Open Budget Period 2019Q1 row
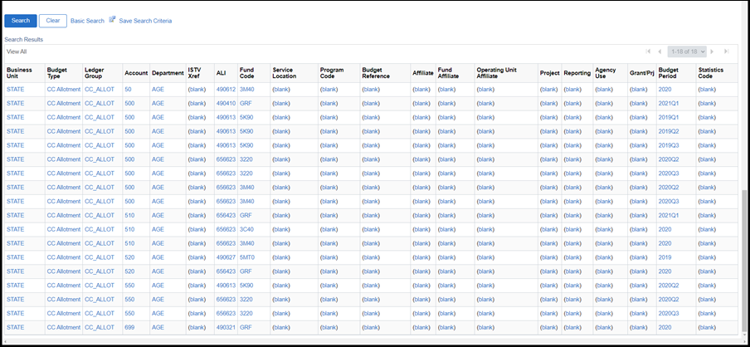This screenshot has width=750, height=347. (669, 117)
